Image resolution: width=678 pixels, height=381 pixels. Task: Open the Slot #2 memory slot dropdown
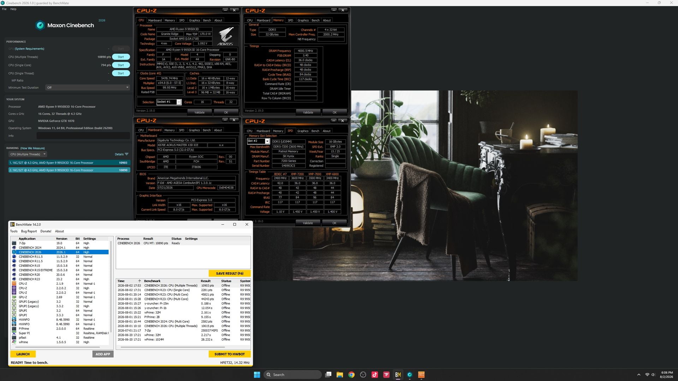(267, 141)
